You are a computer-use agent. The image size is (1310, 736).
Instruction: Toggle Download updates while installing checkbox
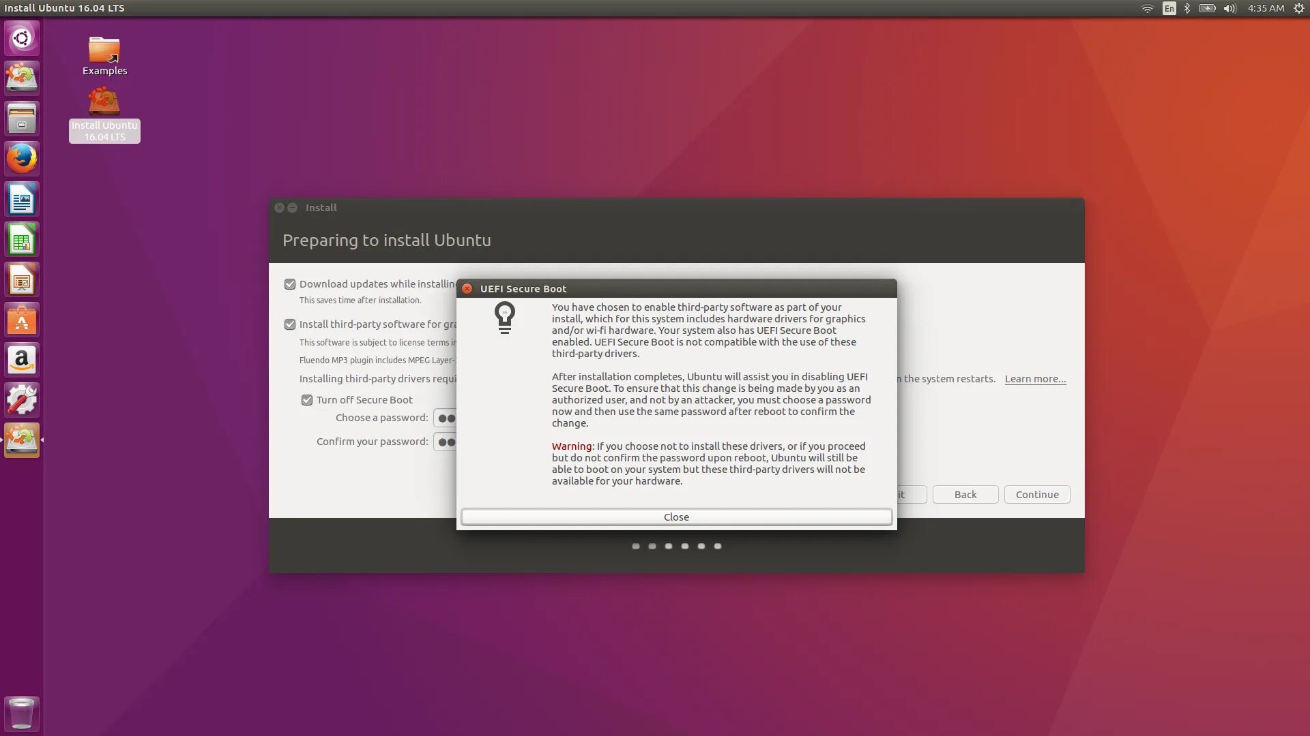(x=290, y=284)
